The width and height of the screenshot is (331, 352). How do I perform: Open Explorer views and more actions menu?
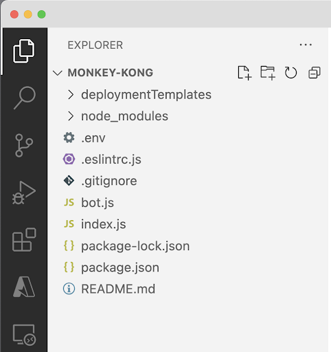[x=306, y=45]
